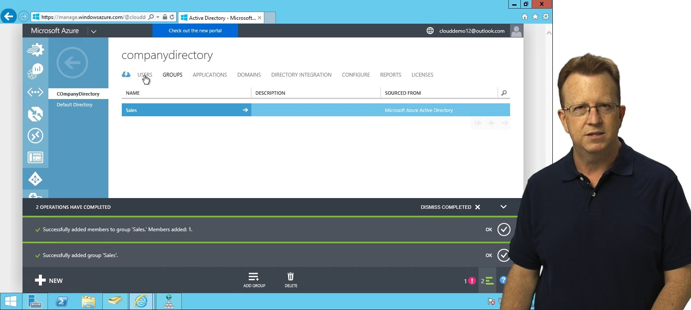Refresh the page with the reload icon
Screen dimensions: 691x310
[172, 17]
